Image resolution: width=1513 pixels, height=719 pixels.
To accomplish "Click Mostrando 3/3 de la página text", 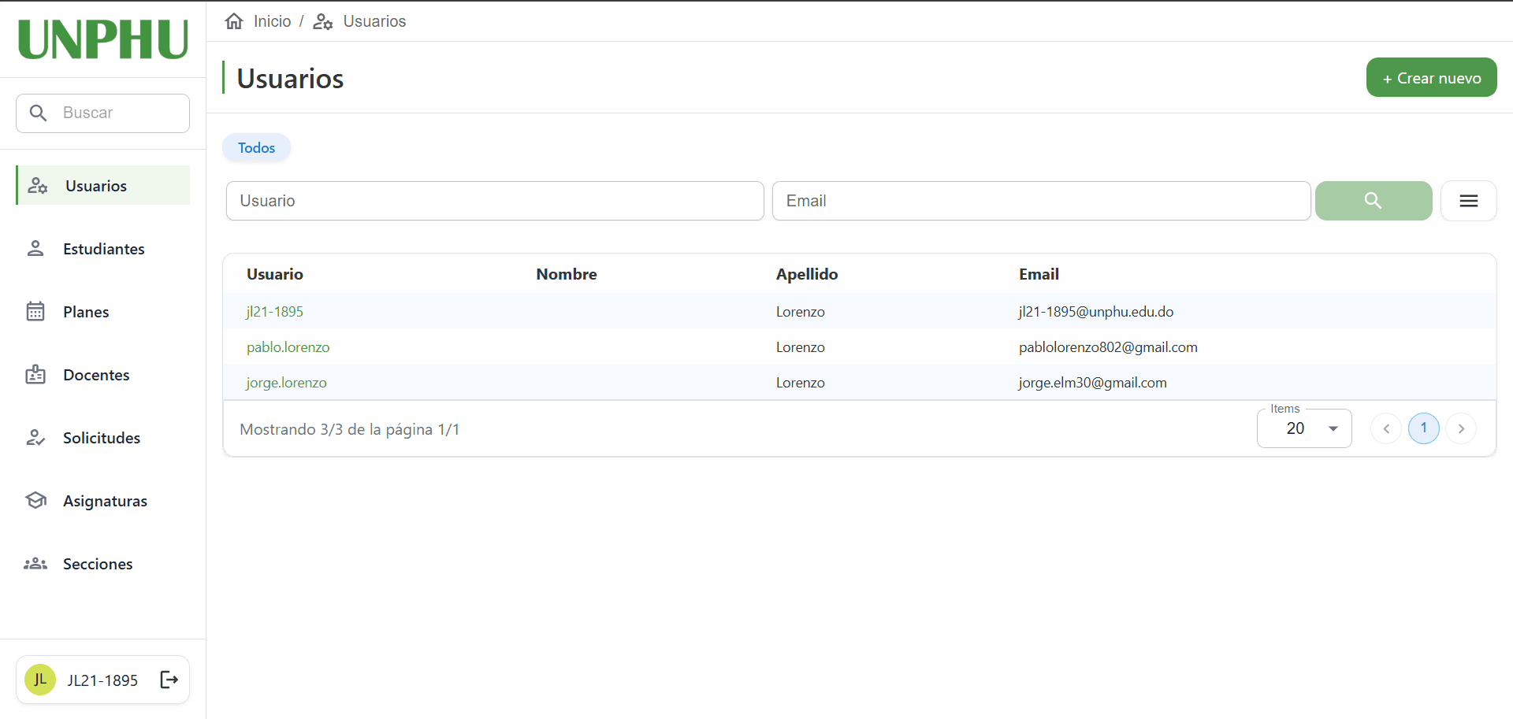I will point(350,429).
